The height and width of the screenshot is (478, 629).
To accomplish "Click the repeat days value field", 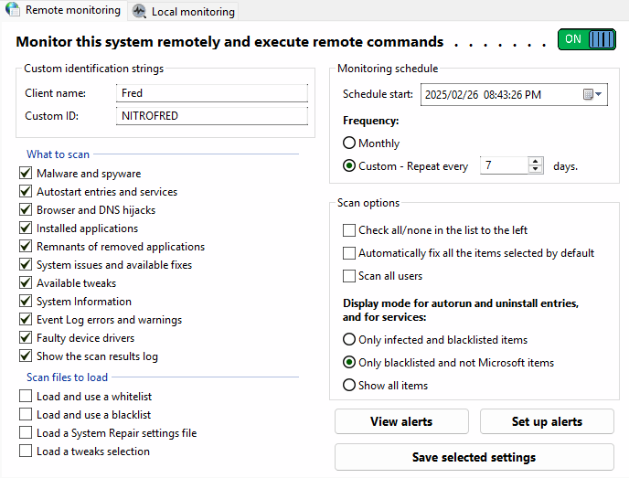I will (x=505, y=165).
